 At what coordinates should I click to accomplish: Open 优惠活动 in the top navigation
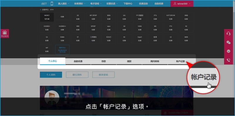click(x=143, y=4)
